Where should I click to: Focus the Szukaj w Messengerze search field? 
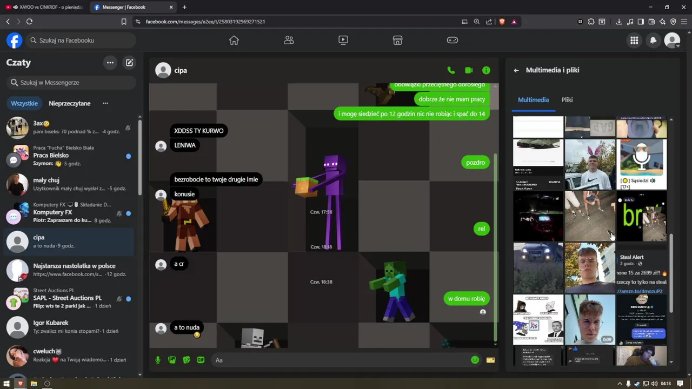pyautogui.click(x=71, y=82)
